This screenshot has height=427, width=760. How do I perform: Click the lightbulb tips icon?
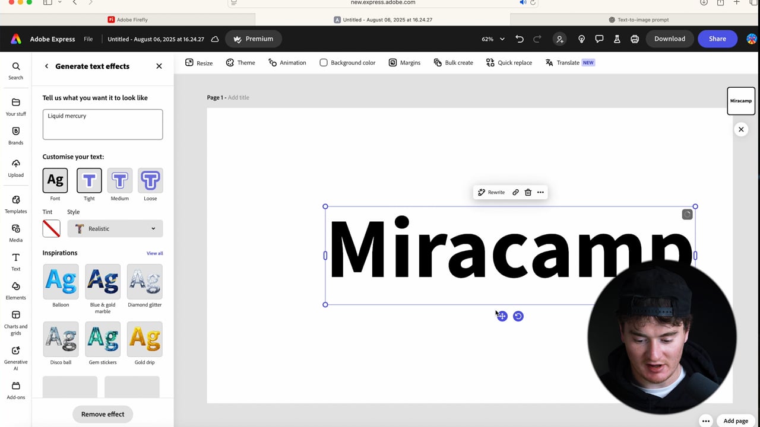click(581, 39)
